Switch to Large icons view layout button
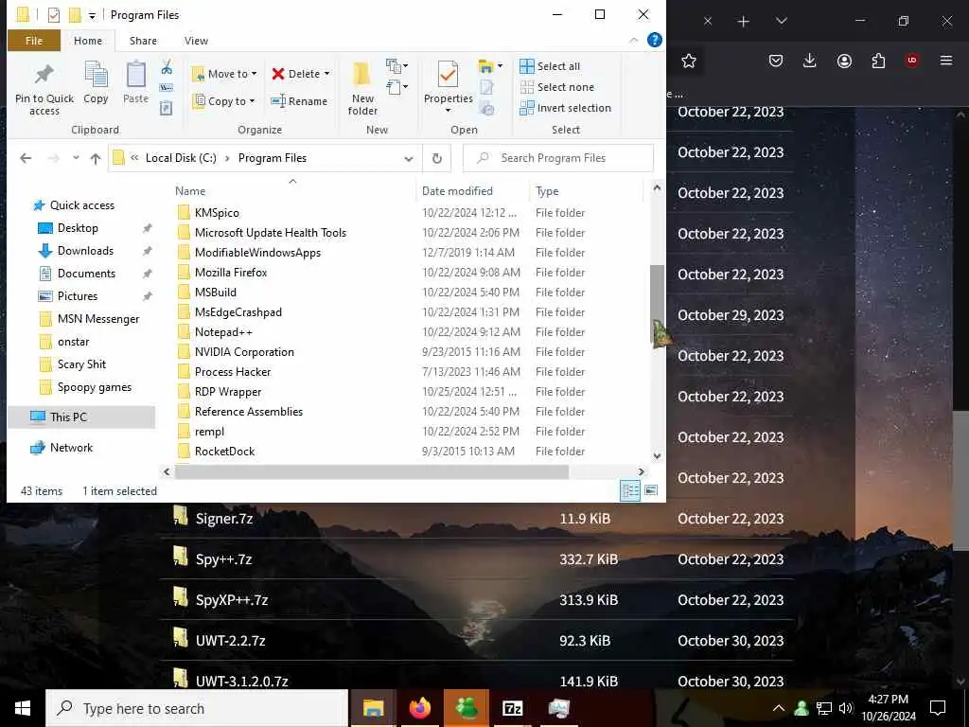Image resolution: width=969 pixels, height=727 pixels. click(651, 491)
